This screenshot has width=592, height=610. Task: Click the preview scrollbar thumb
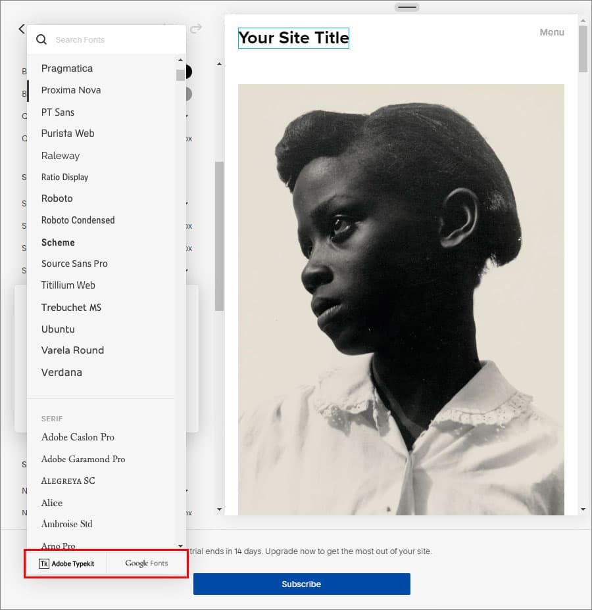tap(583, 49)
